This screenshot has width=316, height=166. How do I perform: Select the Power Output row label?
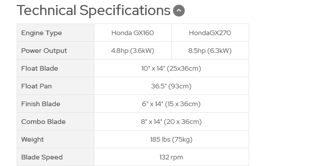(x=44, y=51)
